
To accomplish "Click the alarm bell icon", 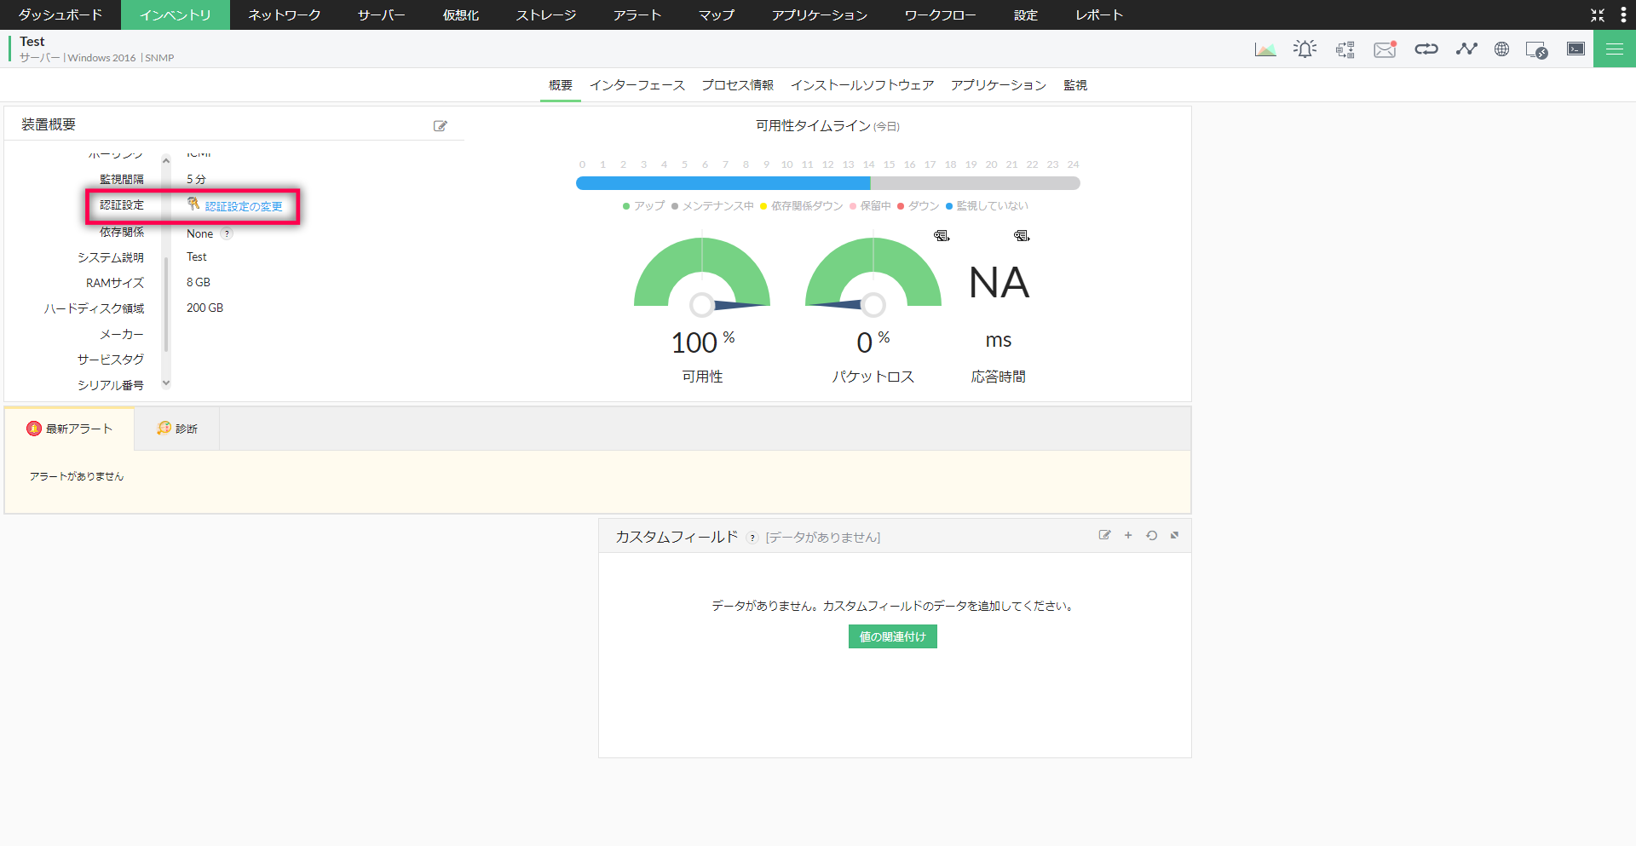I will click(1305, 49).
